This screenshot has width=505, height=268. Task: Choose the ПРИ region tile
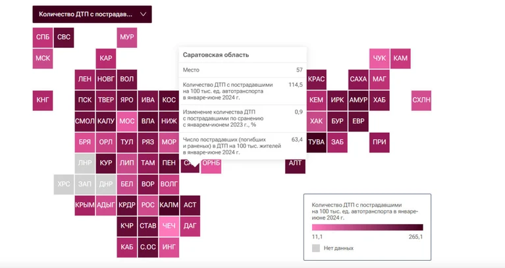[x=379, y=143]
